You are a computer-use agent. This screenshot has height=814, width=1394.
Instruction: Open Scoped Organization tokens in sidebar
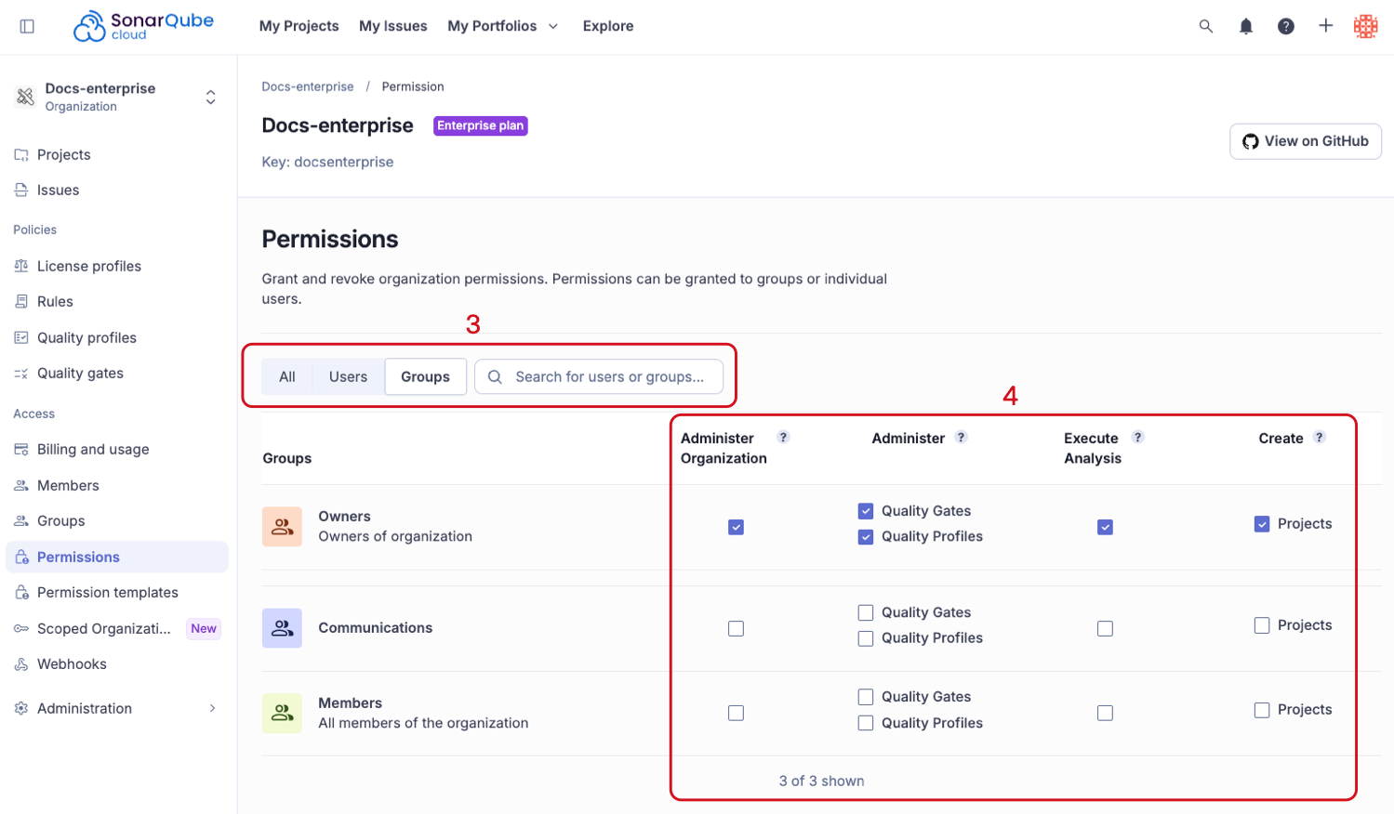coord(116,628)
